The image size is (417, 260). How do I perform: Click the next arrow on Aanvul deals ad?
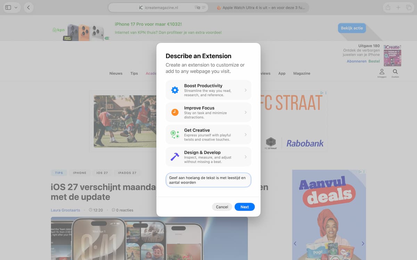pos(363,244)
